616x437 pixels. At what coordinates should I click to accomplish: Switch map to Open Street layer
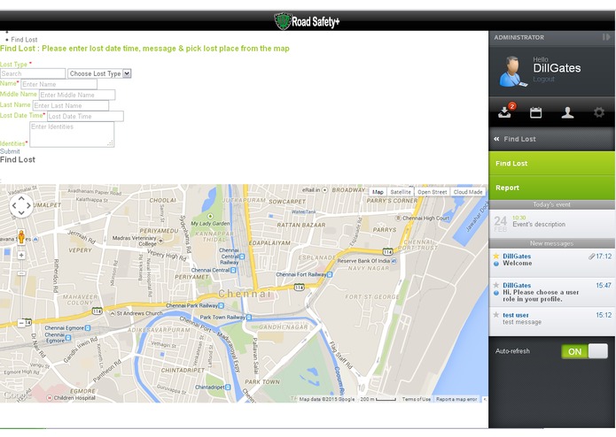click(x=432, y=192)
